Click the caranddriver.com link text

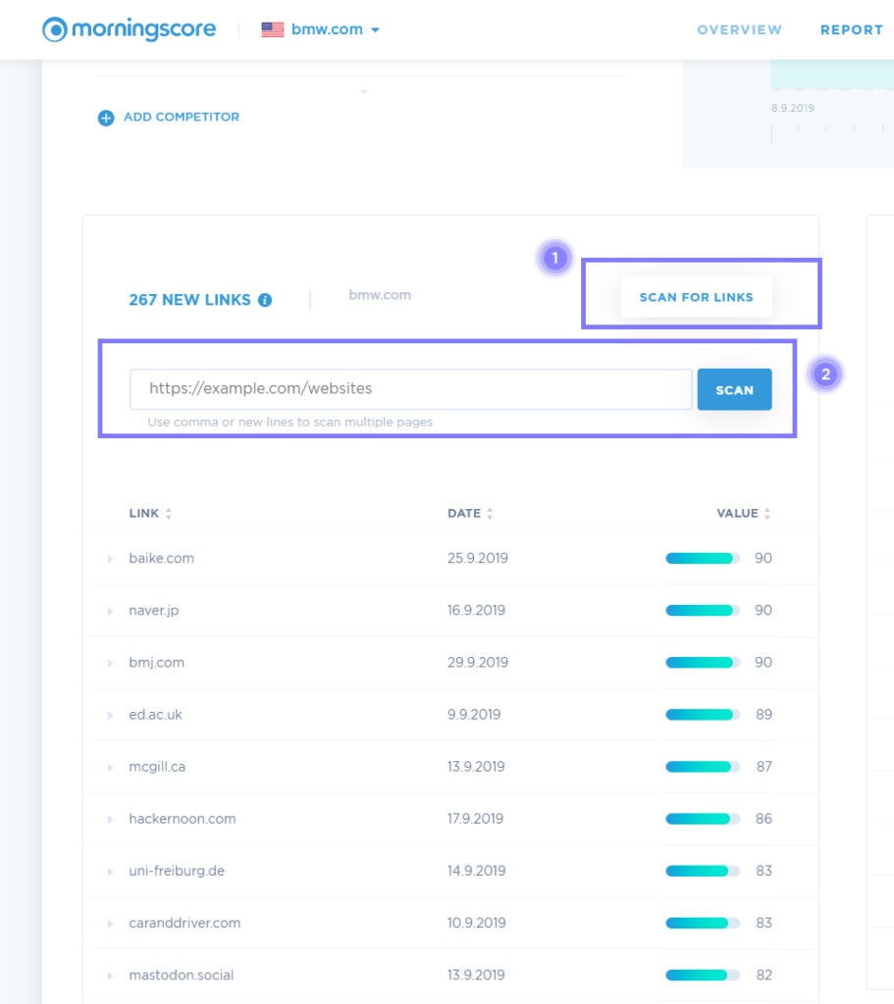[x=184, y=923]
